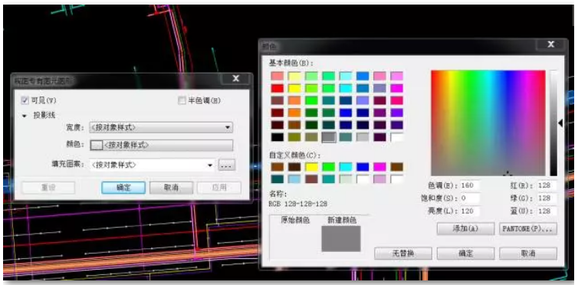This screenshot has height=285, width=578.
Task: Pick the pure red basic color swatch
Action: click(x=277, y=88)
